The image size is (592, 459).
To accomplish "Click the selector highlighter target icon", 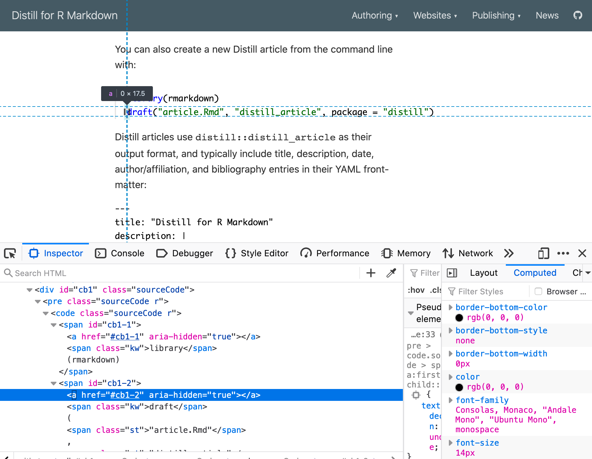I will (x=416, y=395).
